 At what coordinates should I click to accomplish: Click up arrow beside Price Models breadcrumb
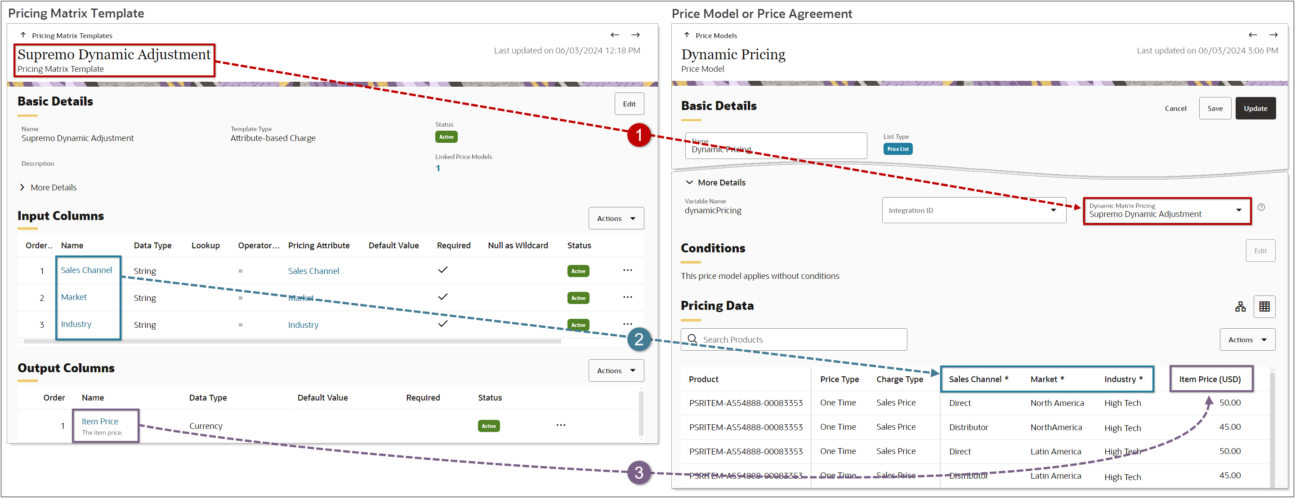pos(687,35)
